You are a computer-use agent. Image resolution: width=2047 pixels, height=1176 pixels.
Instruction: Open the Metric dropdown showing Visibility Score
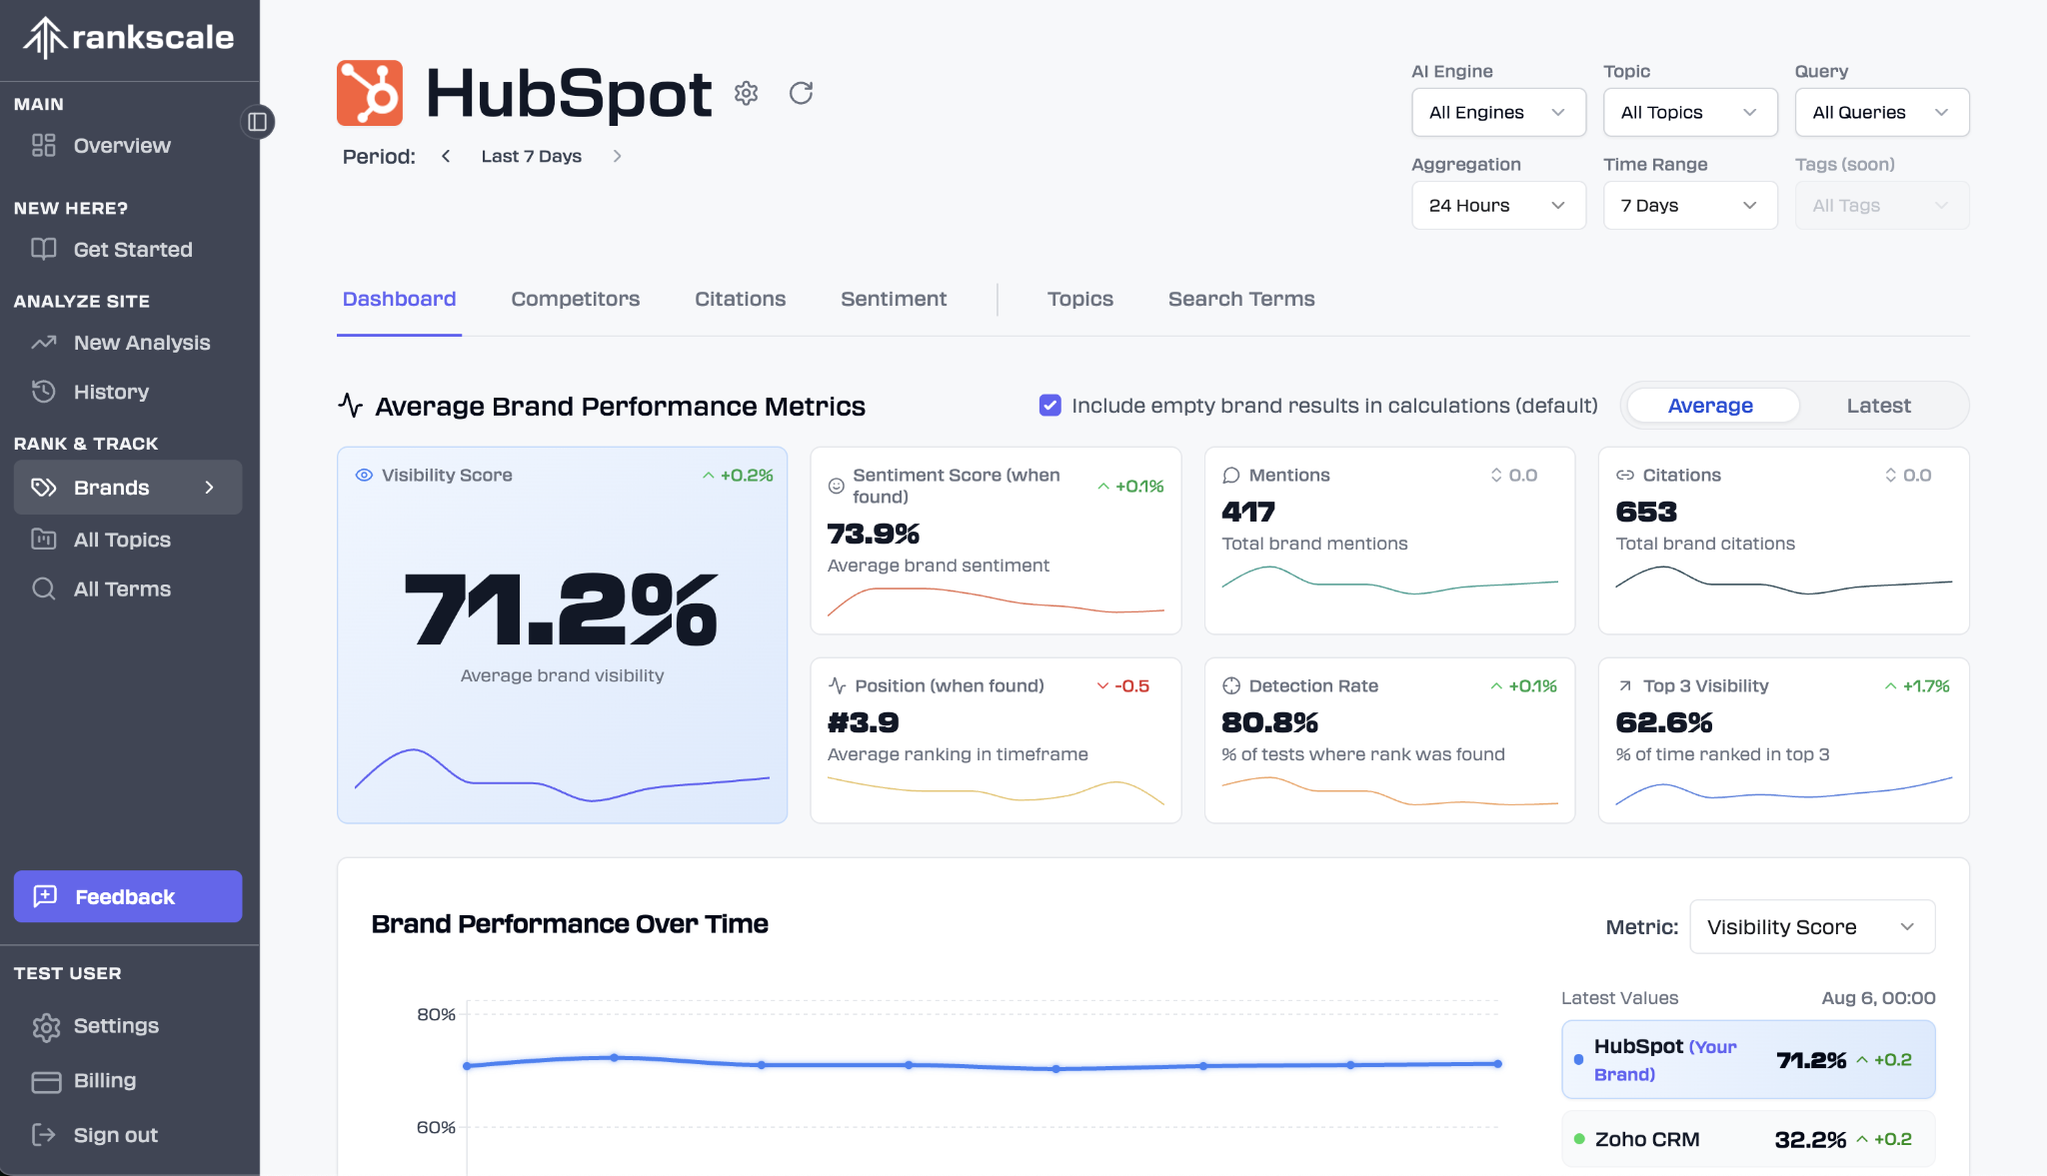[1811, 926]
